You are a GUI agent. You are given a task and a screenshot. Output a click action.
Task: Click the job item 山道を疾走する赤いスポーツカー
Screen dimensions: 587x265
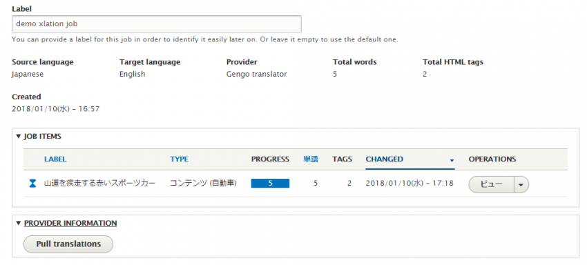[99, 184]
